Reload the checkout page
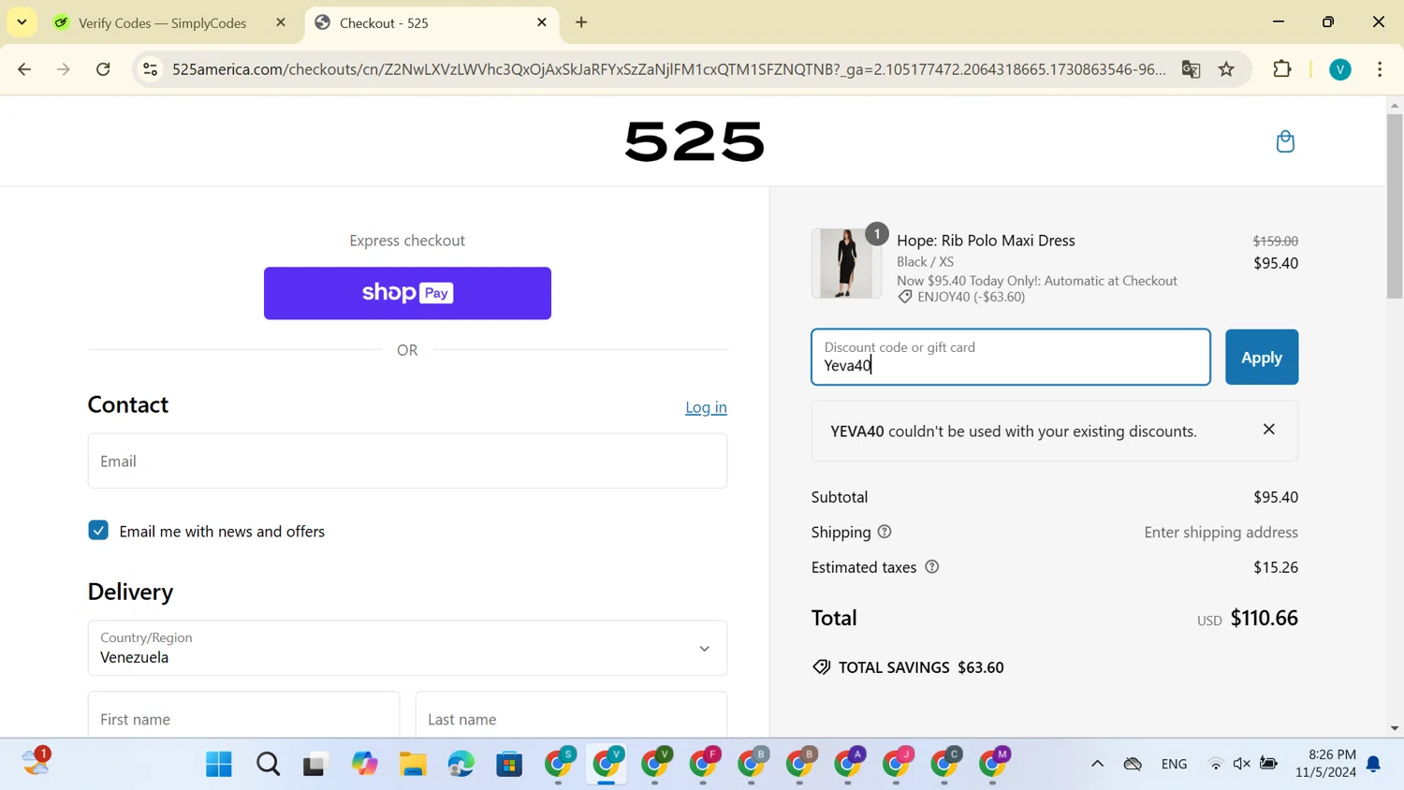1404x790 pixels. pos(103,69)
